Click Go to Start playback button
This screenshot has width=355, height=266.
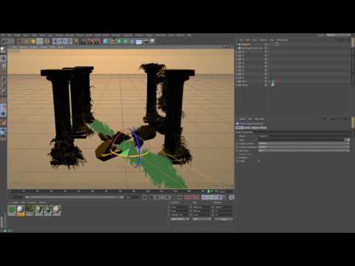point(145,197)
